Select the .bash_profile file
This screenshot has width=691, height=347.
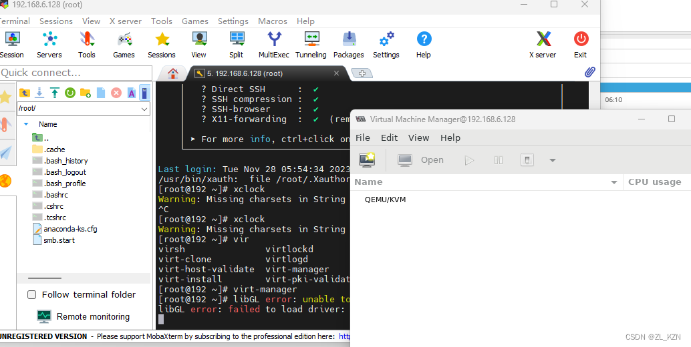59,184
